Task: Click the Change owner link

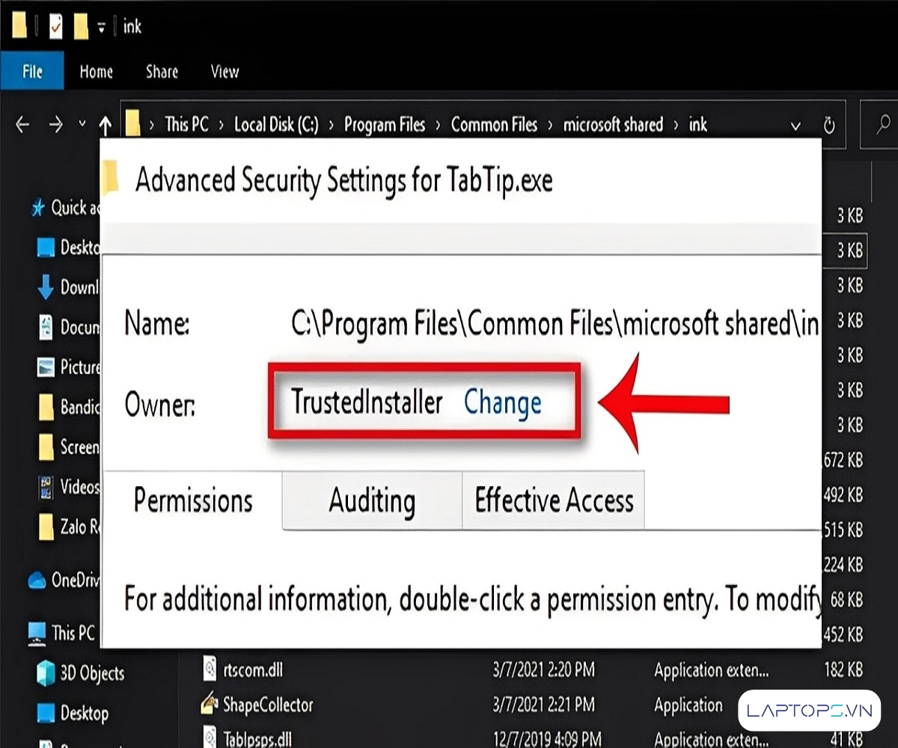Action: [x=502, y=402]
